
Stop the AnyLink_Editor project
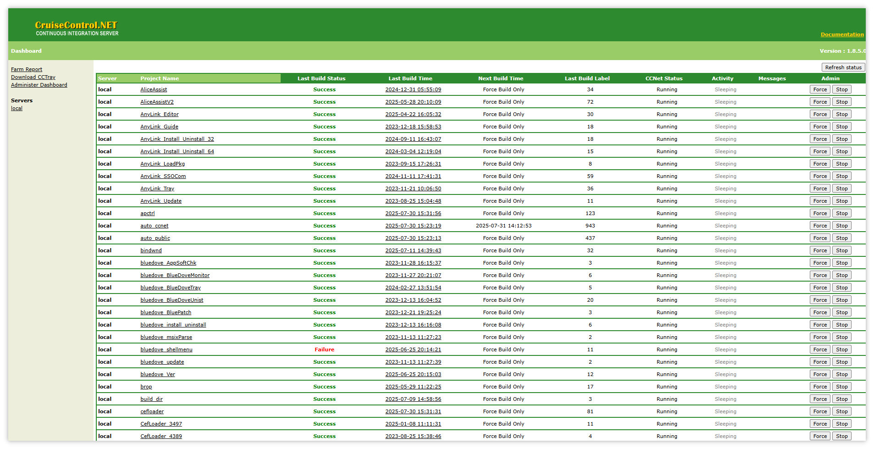pyautogui.click(x=841, y=114)
